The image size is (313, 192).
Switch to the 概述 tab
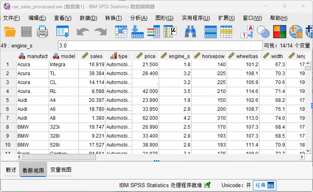coord(11,170)
